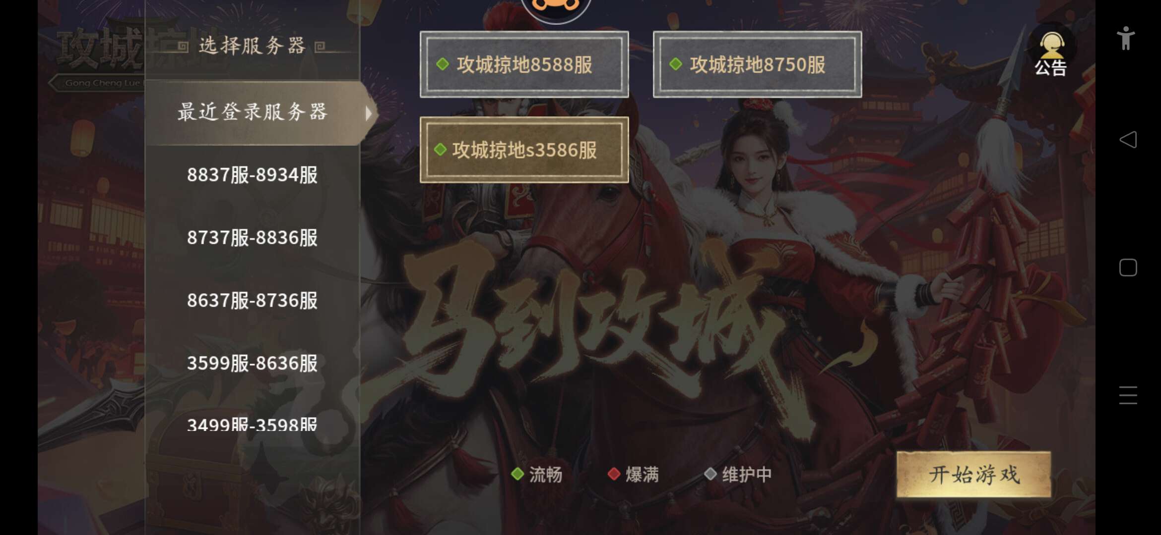The width and height of the screenshot is (1161, 535).
Task: Tap the accessibility figure icon
Action: click(x=1126, y=38)
